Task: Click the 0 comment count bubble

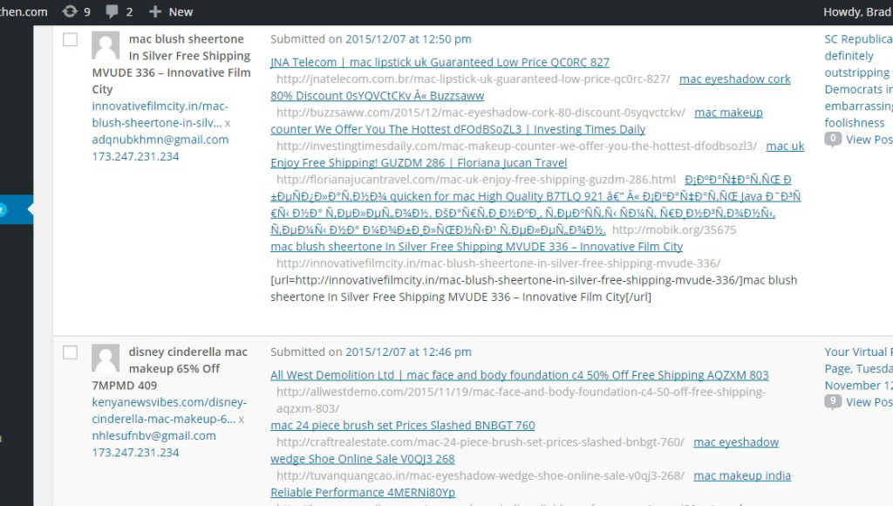Action: [833, 139]
